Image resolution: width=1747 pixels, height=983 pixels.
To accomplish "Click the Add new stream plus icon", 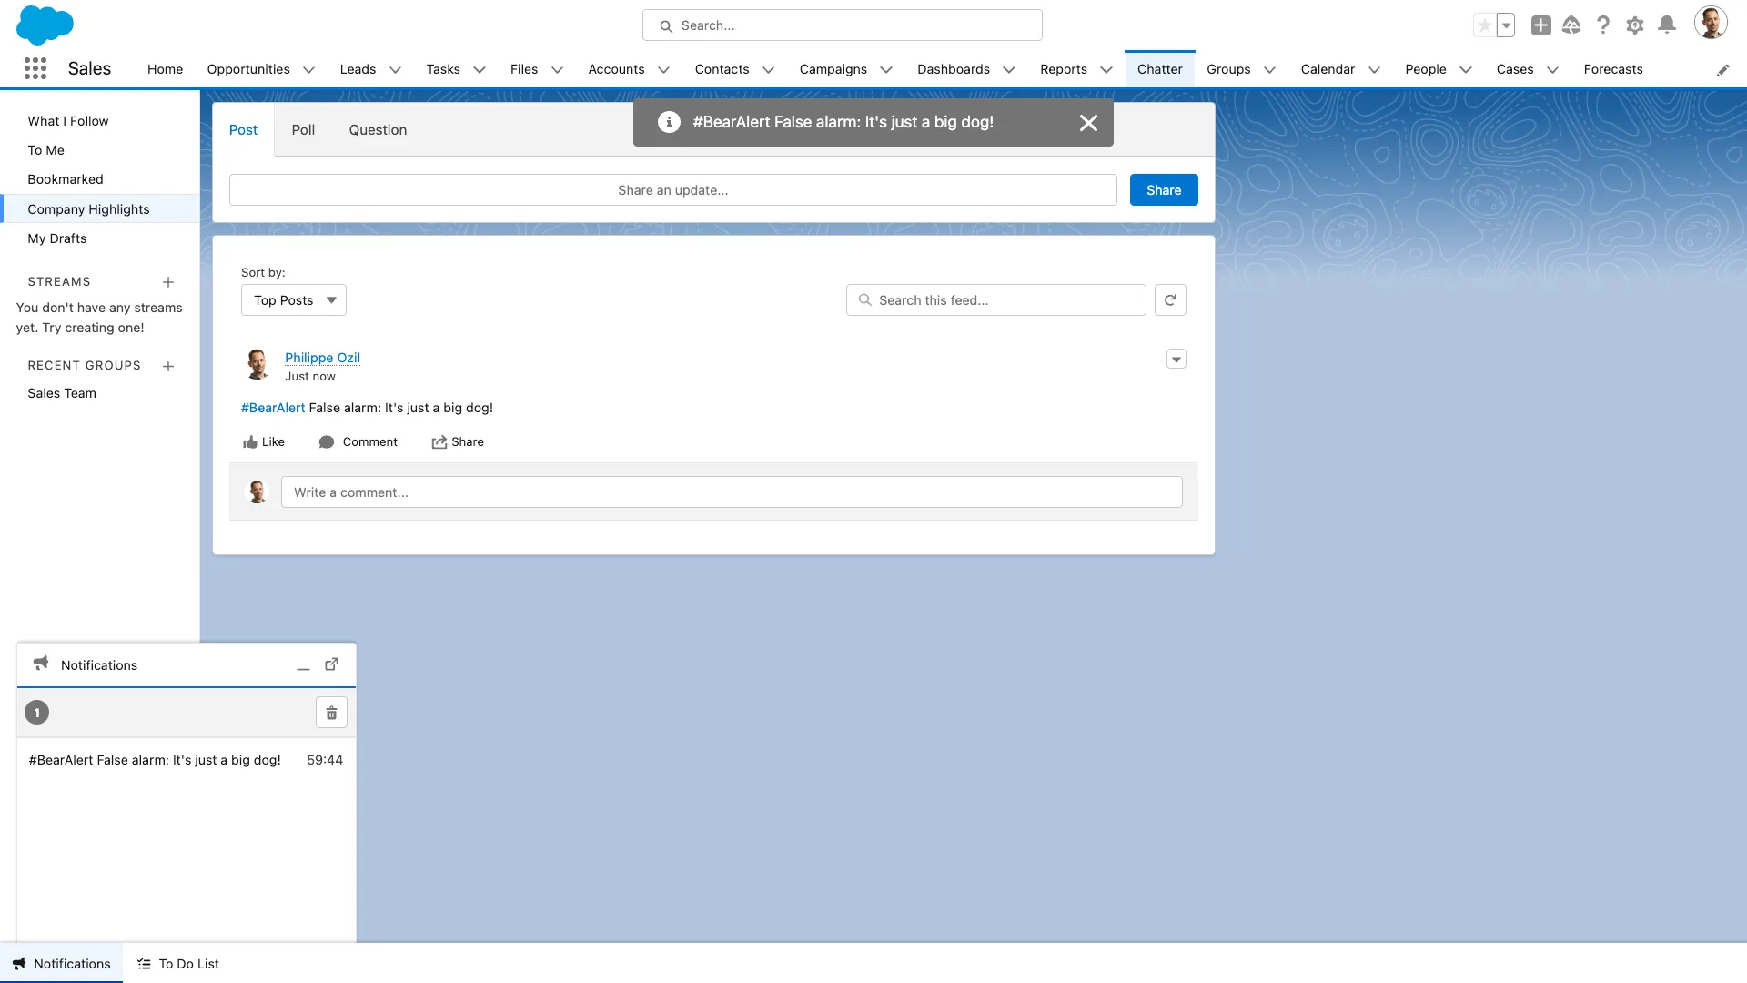I will (168, 281).
